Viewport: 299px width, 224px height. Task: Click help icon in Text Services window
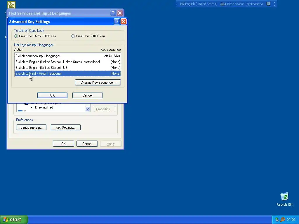tap(113, 13)
